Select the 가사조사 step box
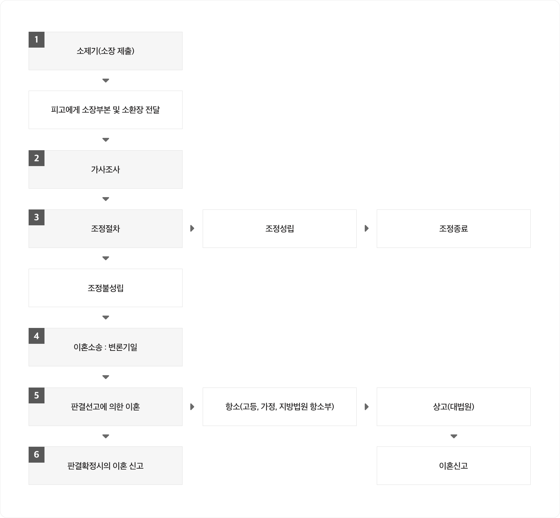Viewport: 560px width, 518px height. [106, 169]
